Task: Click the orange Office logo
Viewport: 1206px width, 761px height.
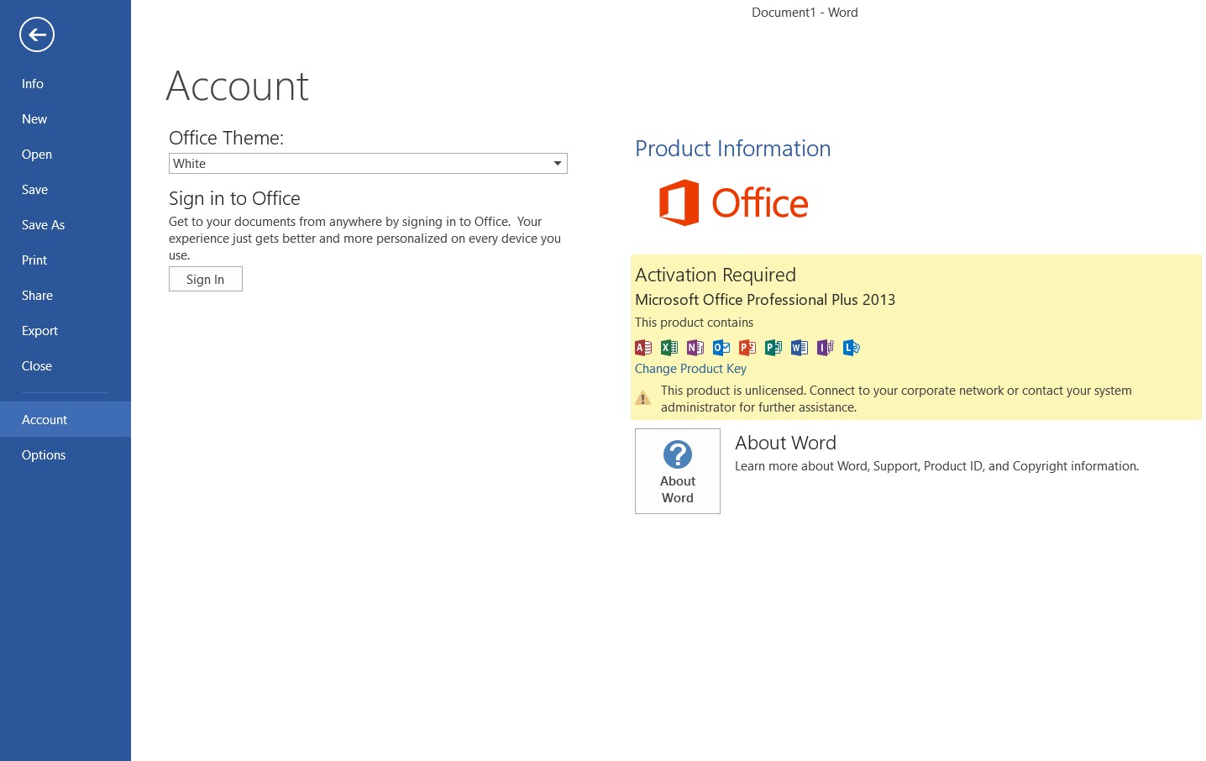Action: [x=733, y=202]
